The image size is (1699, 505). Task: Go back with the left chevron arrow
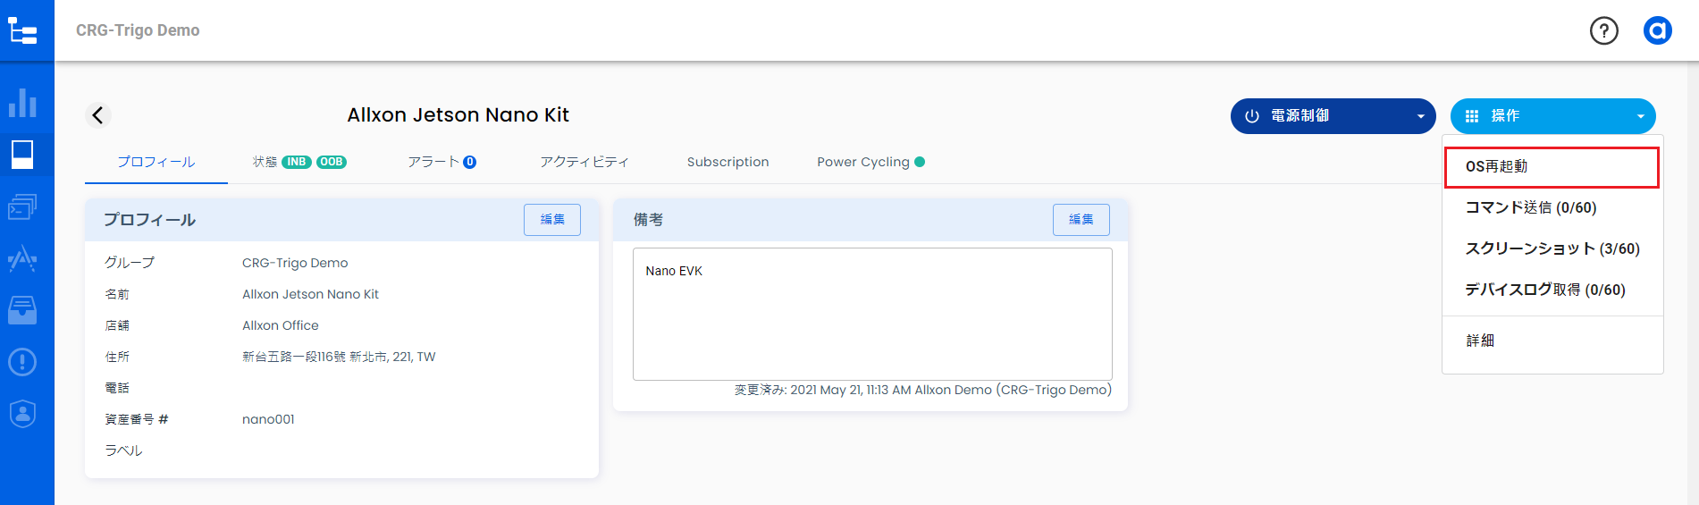click(98, 115)
